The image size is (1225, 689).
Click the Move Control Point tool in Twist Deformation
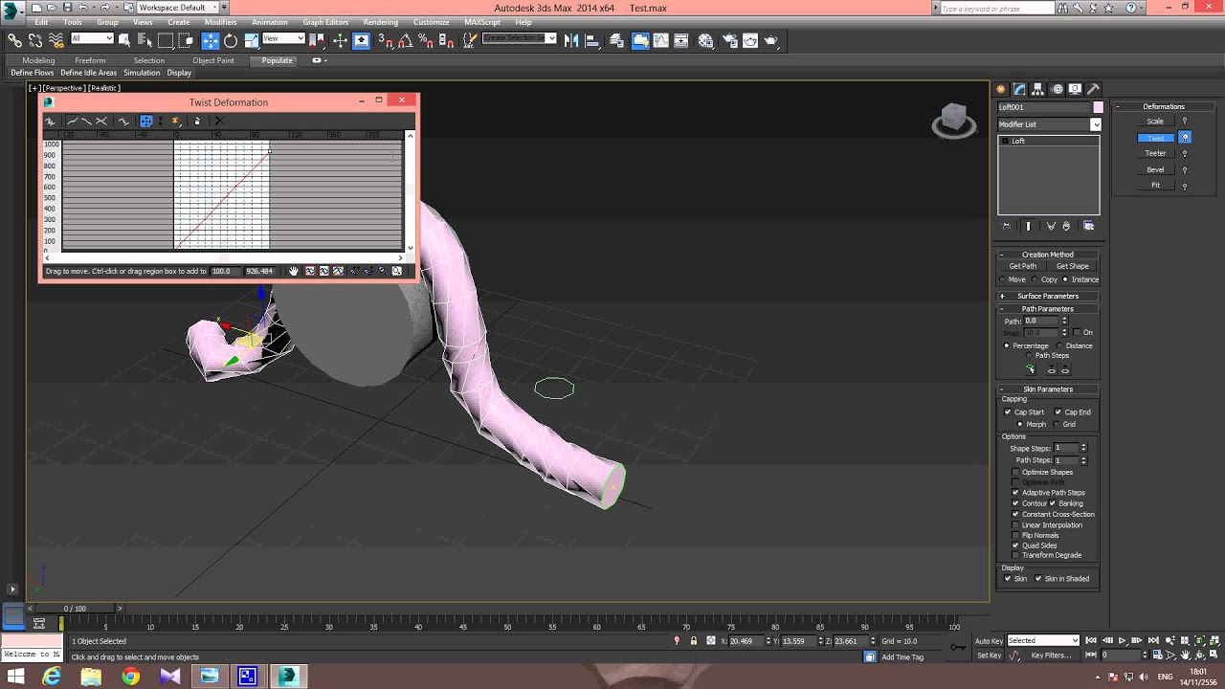tap(145, 121)
